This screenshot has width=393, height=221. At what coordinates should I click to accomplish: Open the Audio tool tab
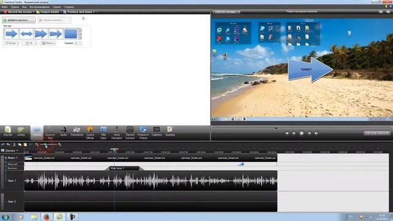coord(63,131)
